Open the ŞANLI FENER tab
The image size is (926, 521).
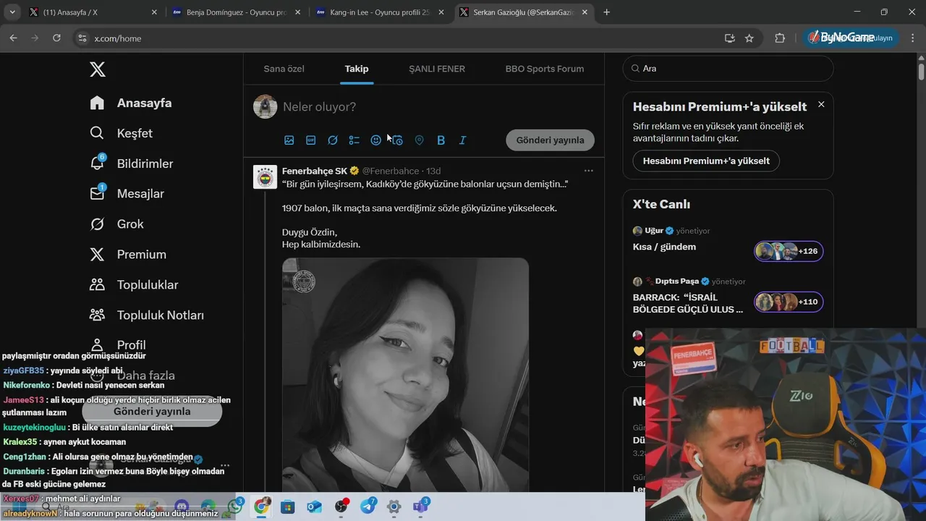[437, 69]
